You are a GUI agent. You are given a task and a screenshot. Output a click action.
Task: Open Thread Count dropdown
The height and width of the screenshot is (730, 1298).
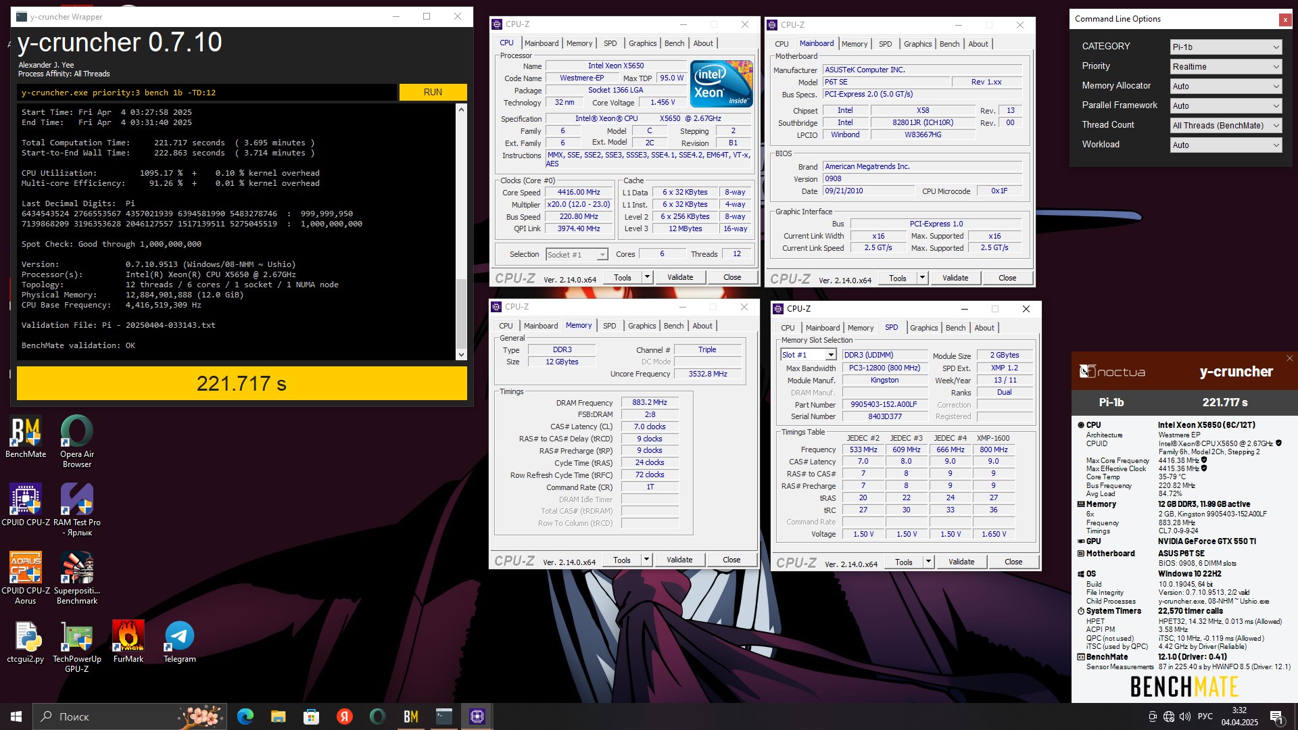point(1226,125)
